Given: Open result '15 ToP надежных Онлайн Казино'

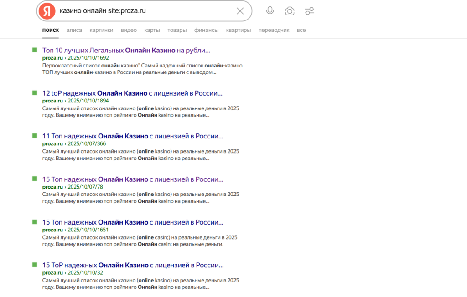Looking at the screenshot, I should tap(133, 265).
